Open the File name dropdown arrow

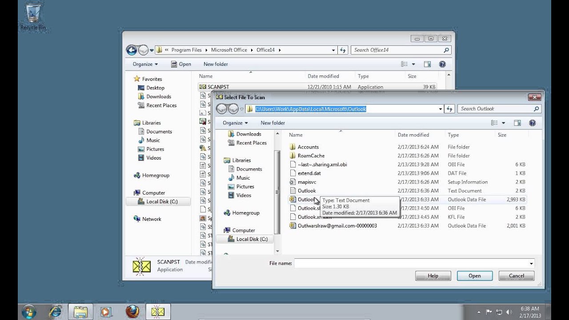tap(531, 263)
